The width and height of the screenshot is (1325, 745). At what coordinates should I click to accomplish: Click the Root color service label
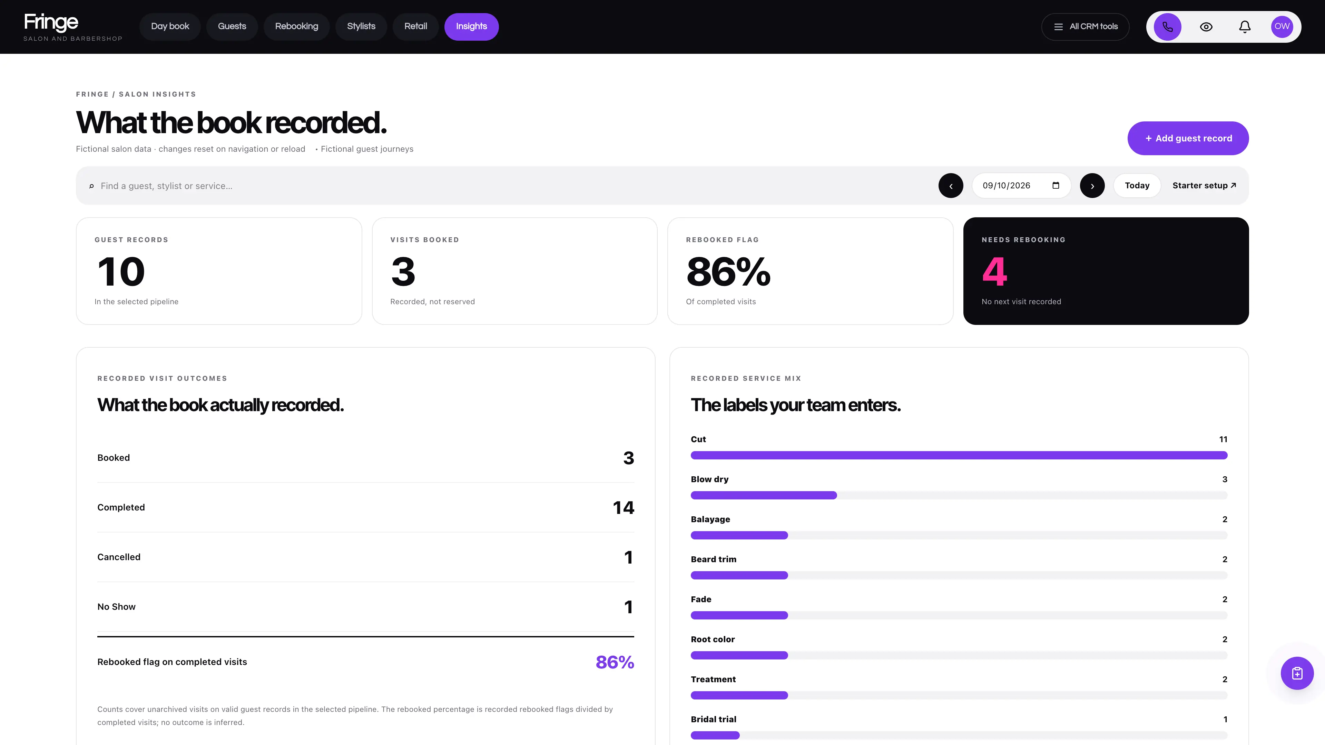click(713, 639)
